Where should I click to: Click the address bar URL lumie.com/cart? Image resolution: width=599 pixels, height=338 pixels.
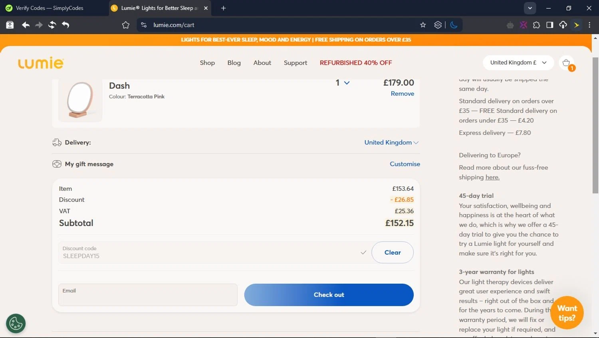point(174,25)
